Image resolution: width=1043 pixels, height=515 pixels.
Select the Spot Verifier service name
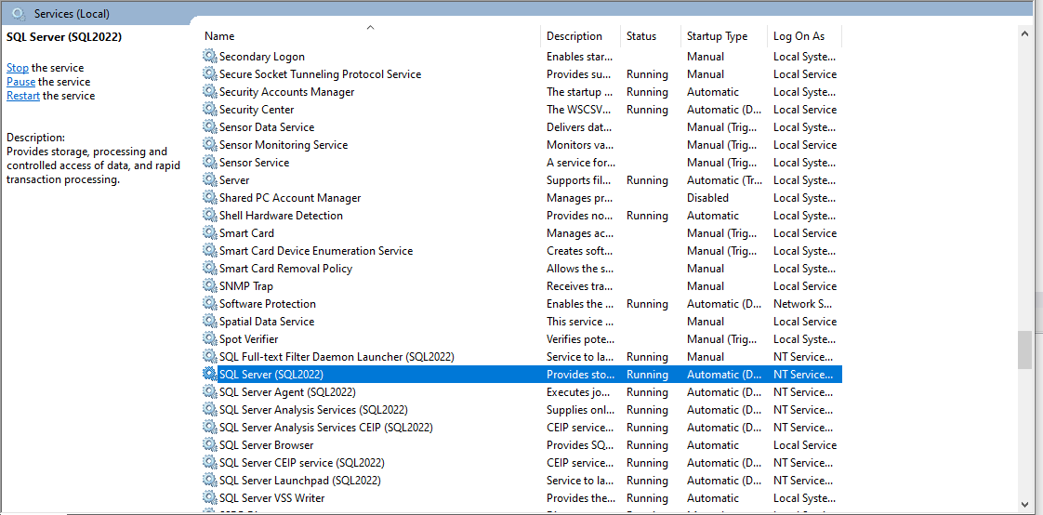click(249, 339)
